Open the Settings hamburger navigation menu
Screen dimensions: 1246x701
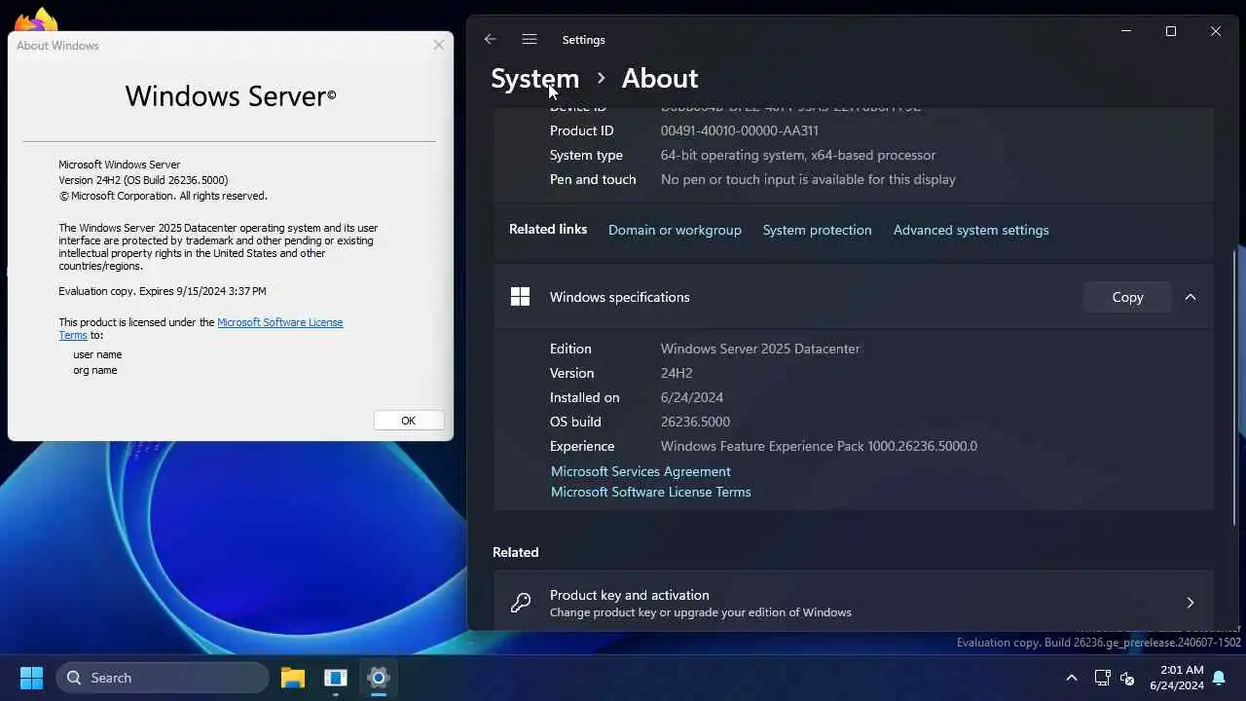530,39
